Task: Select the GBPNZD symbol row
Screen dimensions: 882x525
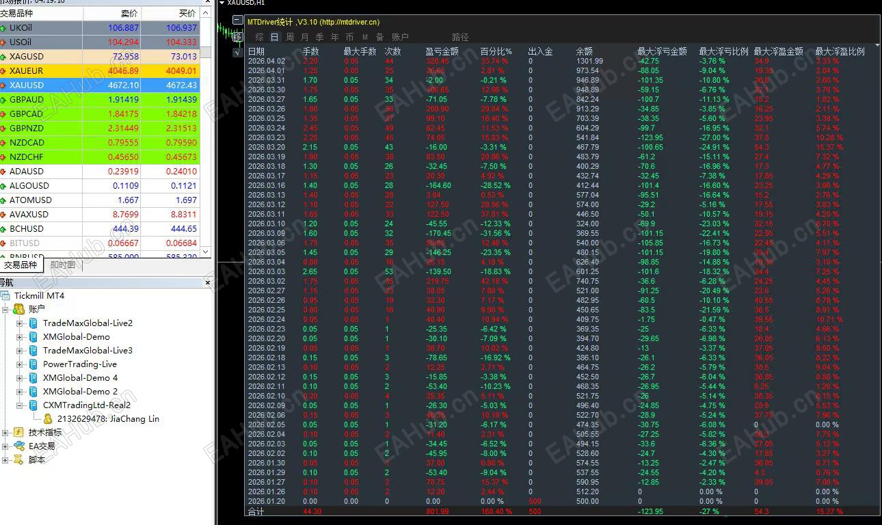Action: click(100, 129)
